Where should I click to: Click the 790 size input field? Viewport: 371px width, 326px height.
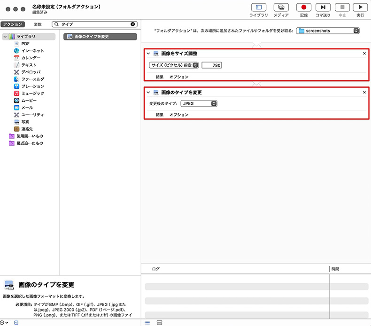pyautogui.click(x=211, y=65)
